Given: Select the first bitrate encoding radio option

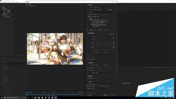Looking at the screenshot, I should (x=96, y=65).
